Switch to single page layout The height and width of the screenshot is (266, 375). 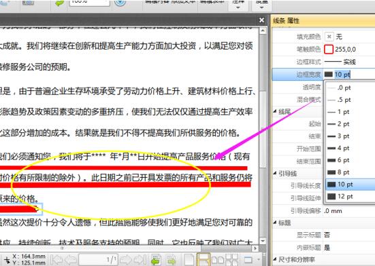pyautogui.click(x=189, y=260)
